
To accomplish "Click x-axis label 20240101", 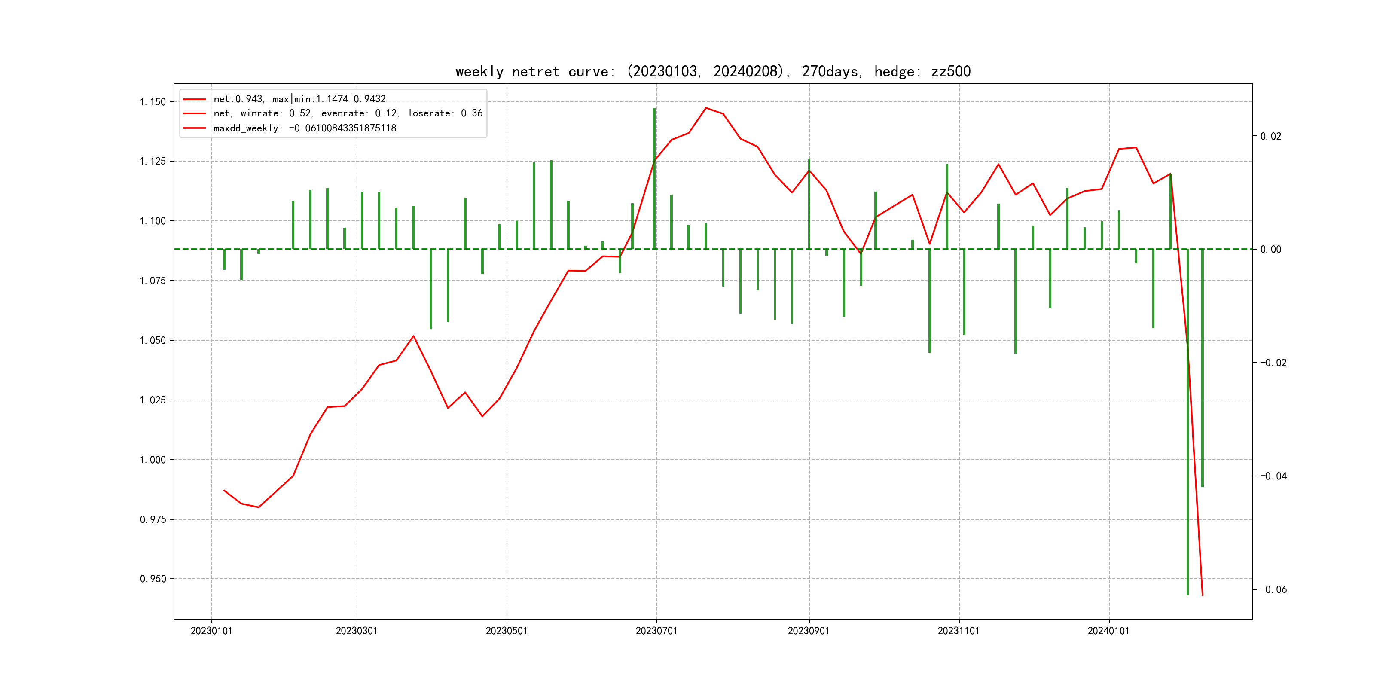I will [x=1108, y=631].
